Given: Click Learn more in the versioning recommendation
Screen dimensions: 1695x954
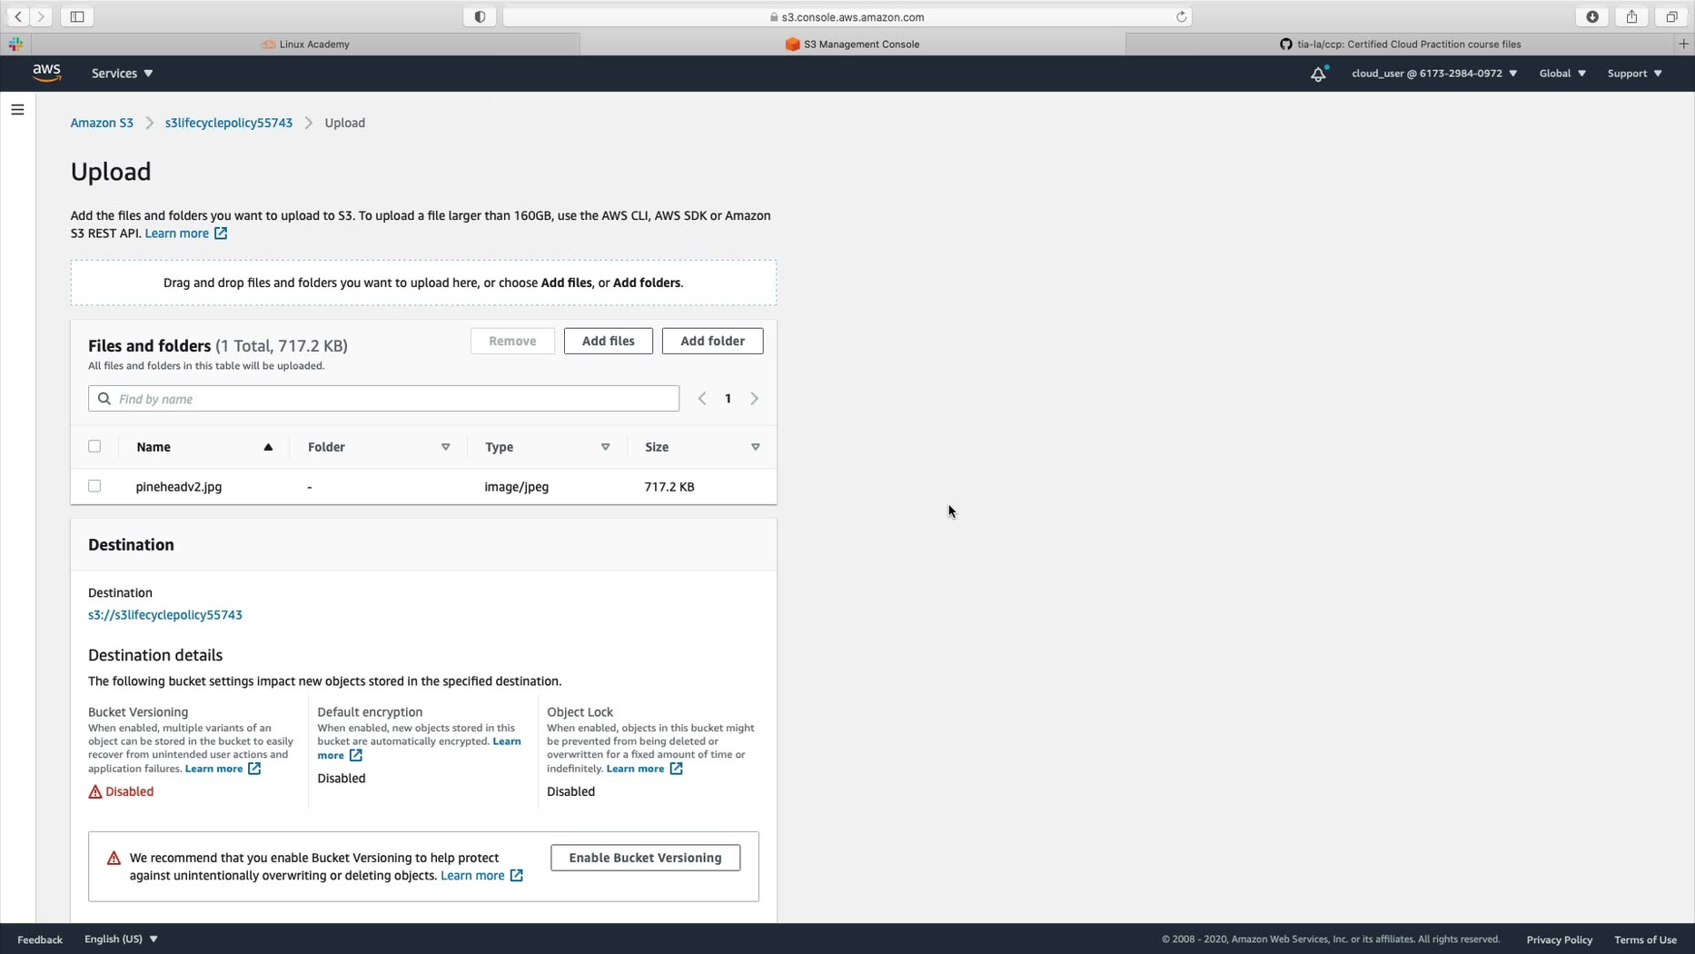Looking at the screenshot, I should (472, 876).
